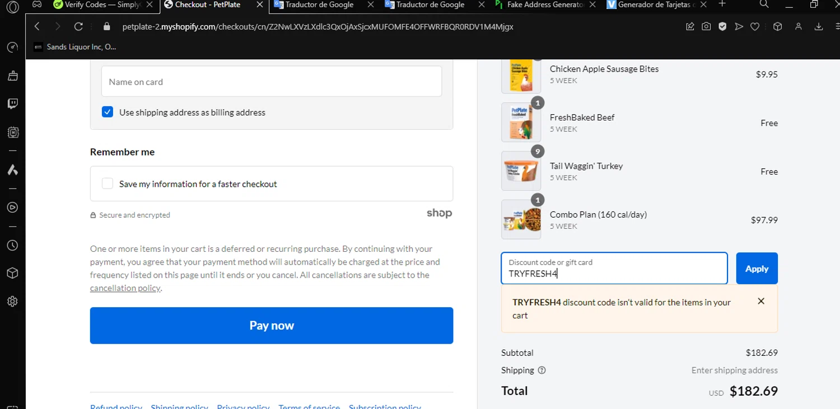
Task: Open a new tab with plus button
Action: [x=722, y=4]
